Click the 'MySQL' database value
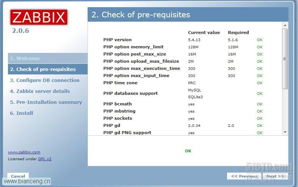Image resolution: width=298 pixels, height=187 pixels. pyautogui.click(x=194, y=90)
